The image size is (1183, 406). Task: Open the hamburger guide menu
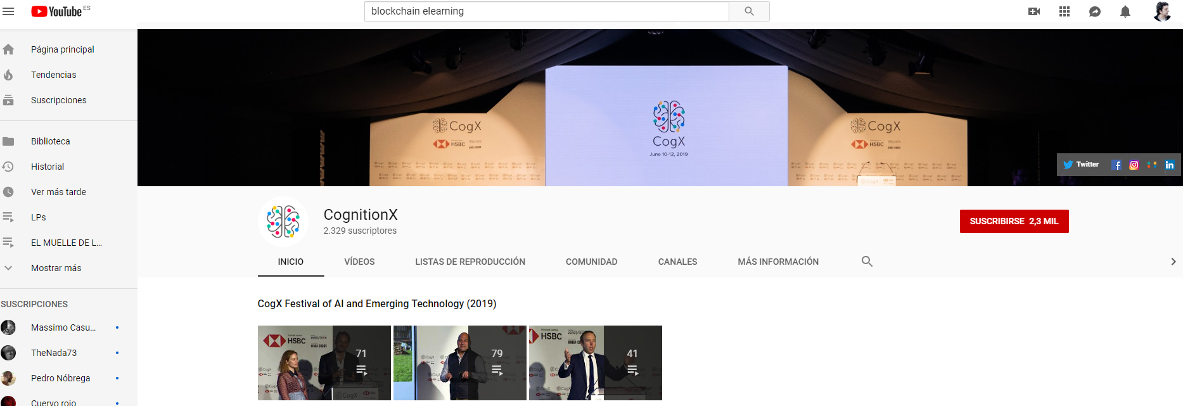(x=8, y=11)
